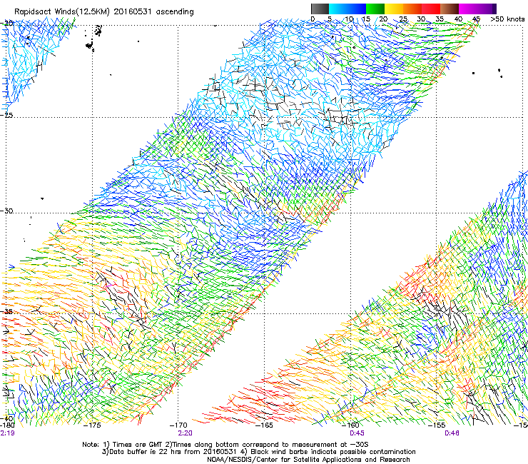
Task: Click the magenta-purple 40-50 knots legend segment
Action: [x=477, y=9]
